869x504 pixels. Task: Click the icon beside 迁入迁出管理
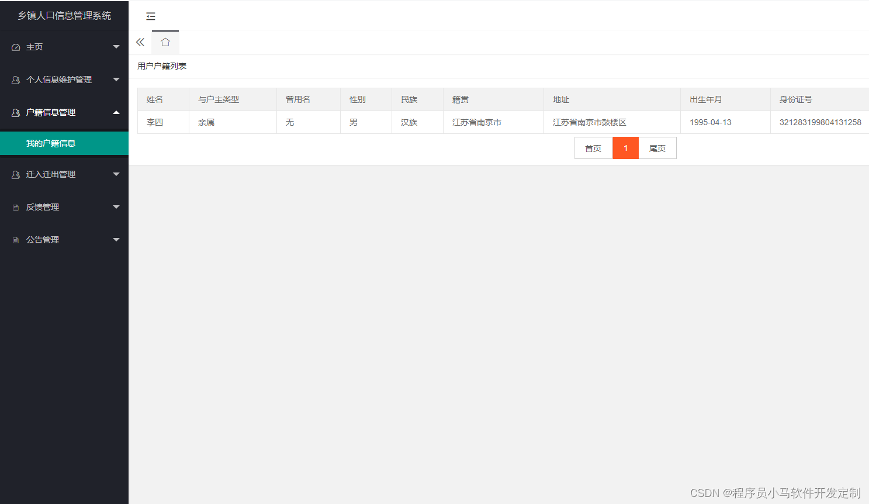(15, 174)
